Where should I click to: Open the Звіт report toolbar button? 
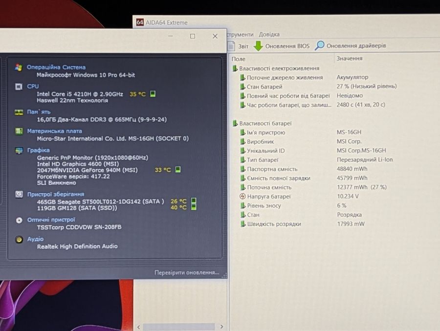point(238,46)
